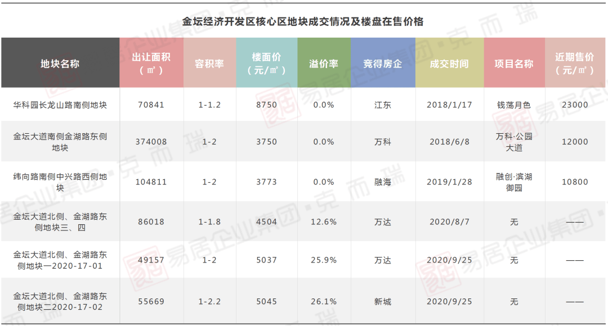Click the developer cell 融海
The width and height of the screenshot is (608, 326).
(x=383, y=182)
